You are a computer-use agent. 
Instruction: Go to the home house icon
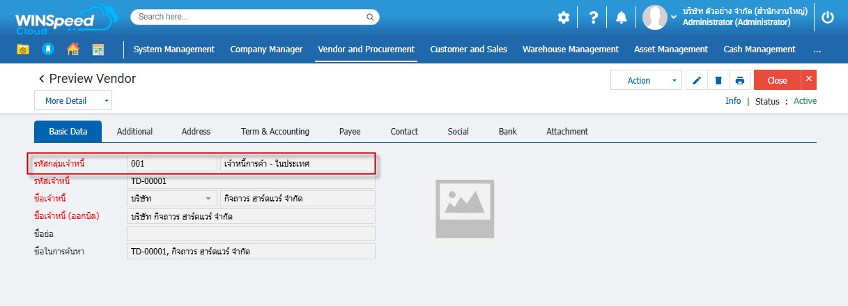click(72, 49)
